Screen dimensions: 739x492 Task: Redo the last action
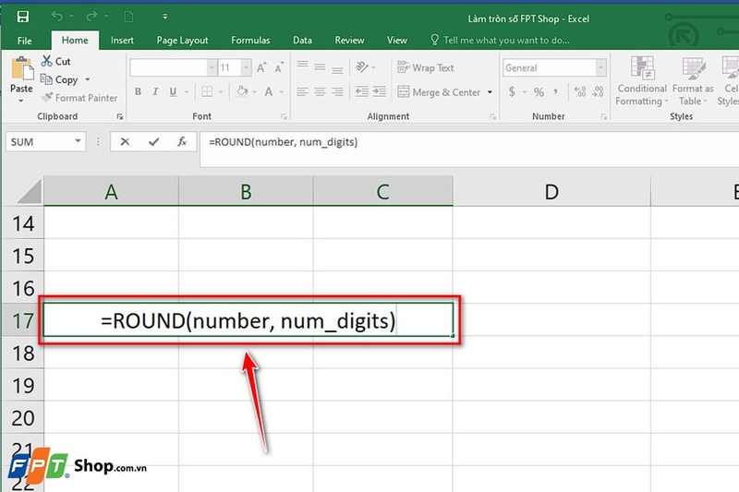(91, 17)
